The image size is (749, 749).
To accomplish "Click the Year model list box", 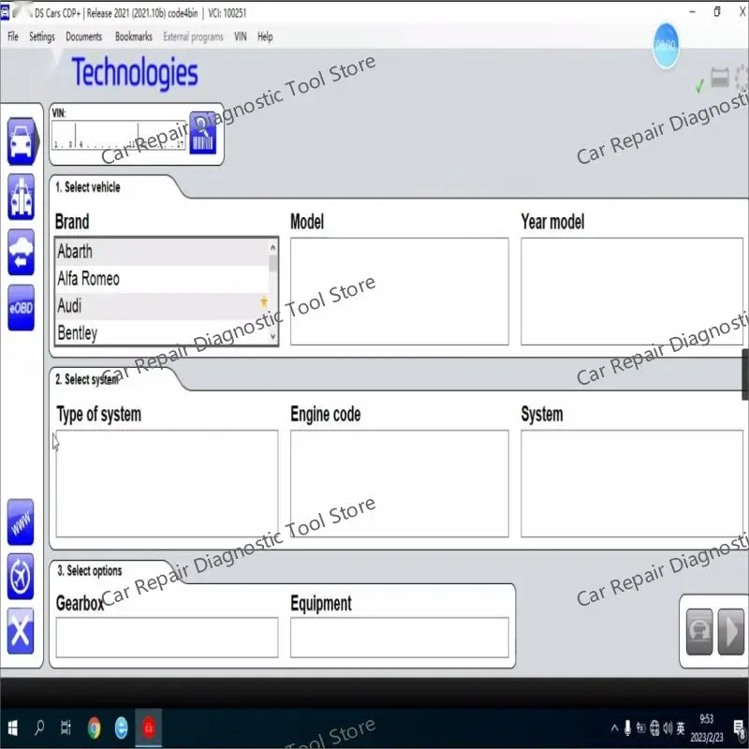I will click(632, 291).
